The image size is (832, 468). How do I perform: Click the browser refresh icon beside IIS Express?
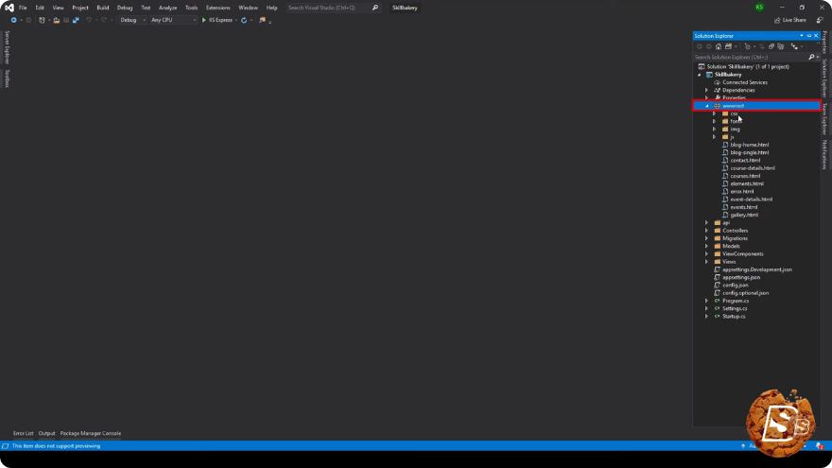[x=244, y=20]
